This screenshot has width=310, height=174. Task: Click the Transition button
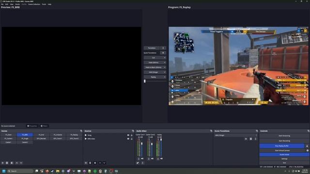(x=152, y=48)
